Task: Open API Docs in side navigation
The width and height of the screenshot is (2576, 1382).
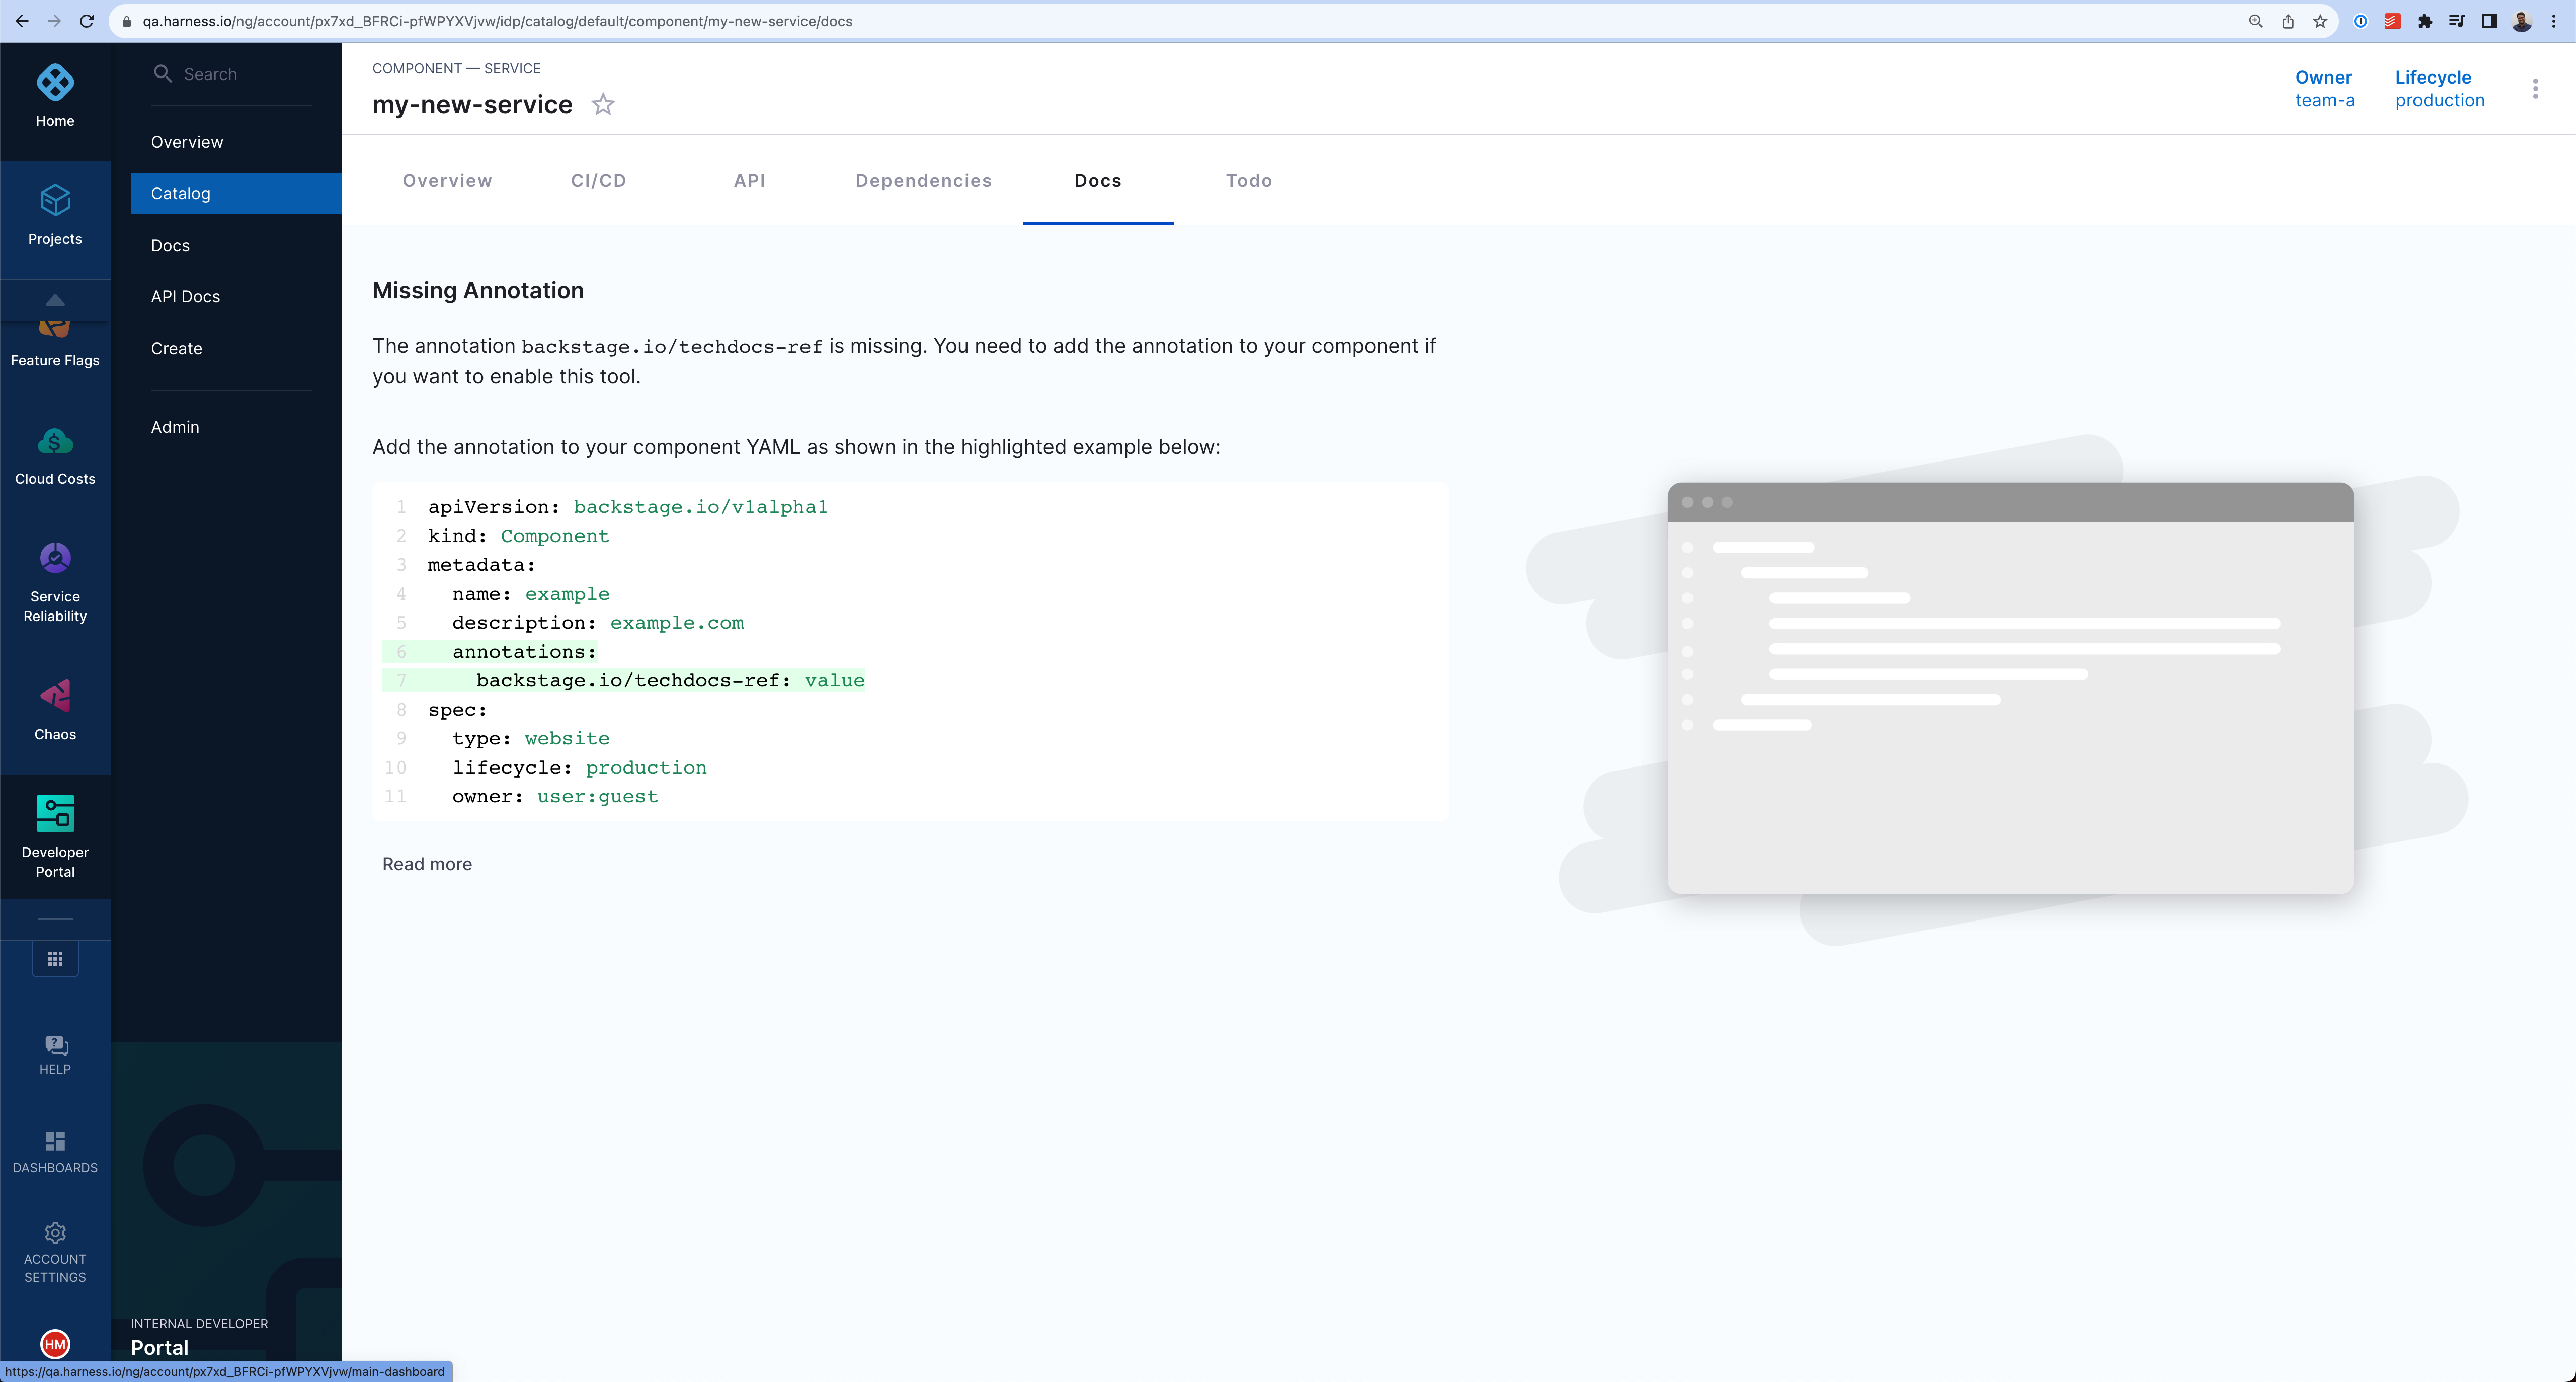Action: [185, 297]
